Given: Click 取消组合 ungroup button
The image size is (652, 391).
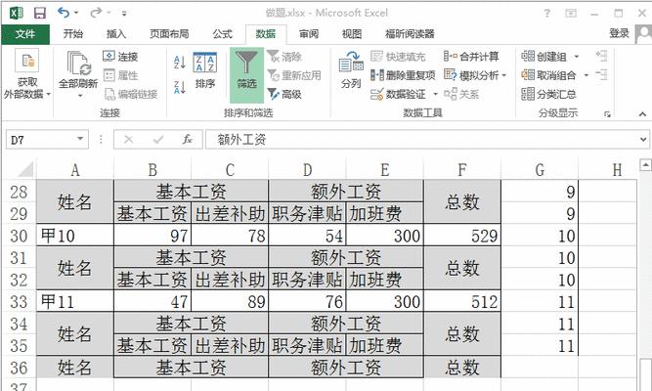Looking at the screenshot, I should [549, 75].
